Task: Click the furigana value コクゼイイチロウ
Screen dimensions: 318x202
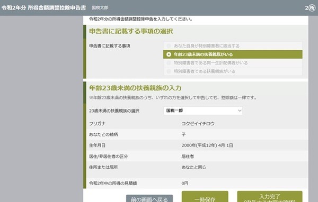Action: [198, 124]
